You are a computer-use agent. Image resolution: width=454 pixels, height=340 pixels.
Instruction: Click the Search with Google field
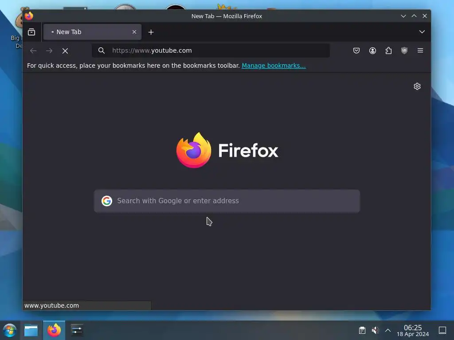[x=227, y=201]
